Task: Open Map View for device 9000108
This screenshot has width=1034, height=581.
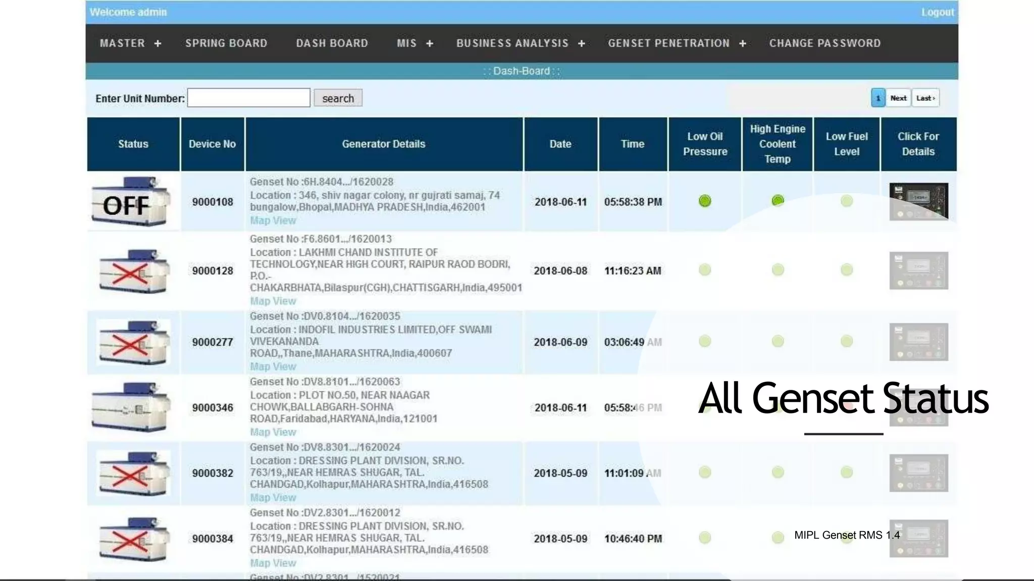Action: coord(273,220)
